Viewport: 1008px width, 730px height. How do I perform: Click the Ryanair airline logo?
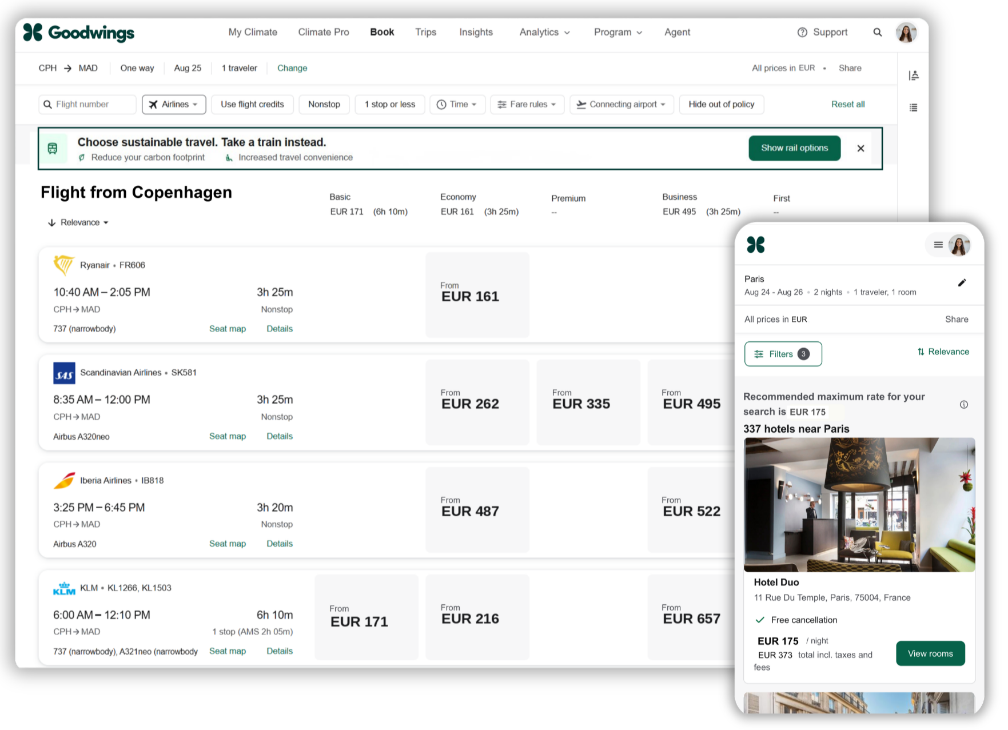tap(63, 265)
